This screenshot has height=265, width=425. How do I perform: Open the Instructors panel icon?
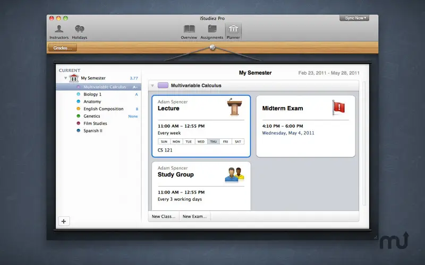point(59,29)
